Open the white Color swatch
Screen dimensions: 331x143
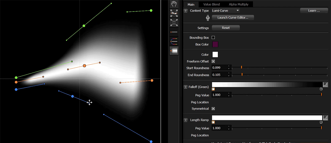(x=215, y=55)
